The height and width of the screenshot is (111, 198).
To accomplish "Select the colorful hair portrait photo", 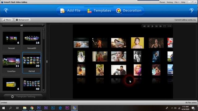I will click(x=137, y=70).
